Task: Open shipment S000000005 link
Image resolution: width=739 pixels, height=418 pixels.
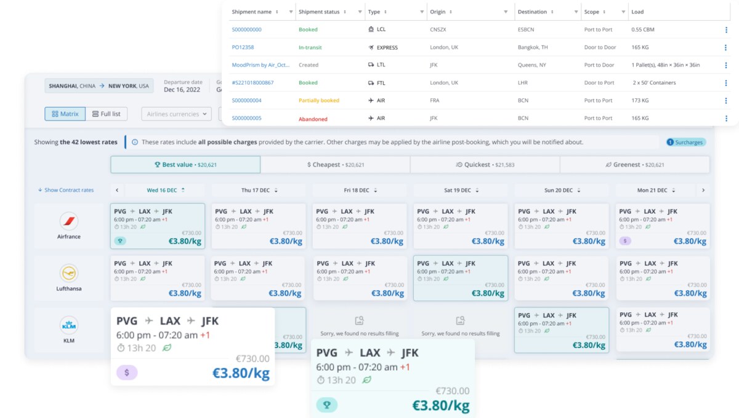Action: 246,118
